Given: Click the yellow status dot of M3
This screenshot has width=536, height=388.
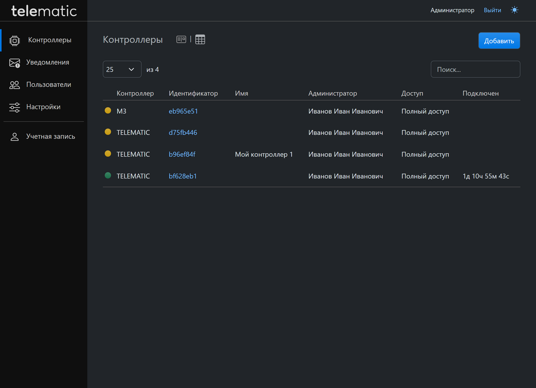Looking at the screenshot, I should click(108, 110).
